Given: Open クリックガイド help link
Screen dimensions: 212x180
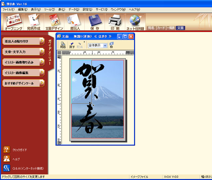Looking at the screenshot, I should 20,150.
